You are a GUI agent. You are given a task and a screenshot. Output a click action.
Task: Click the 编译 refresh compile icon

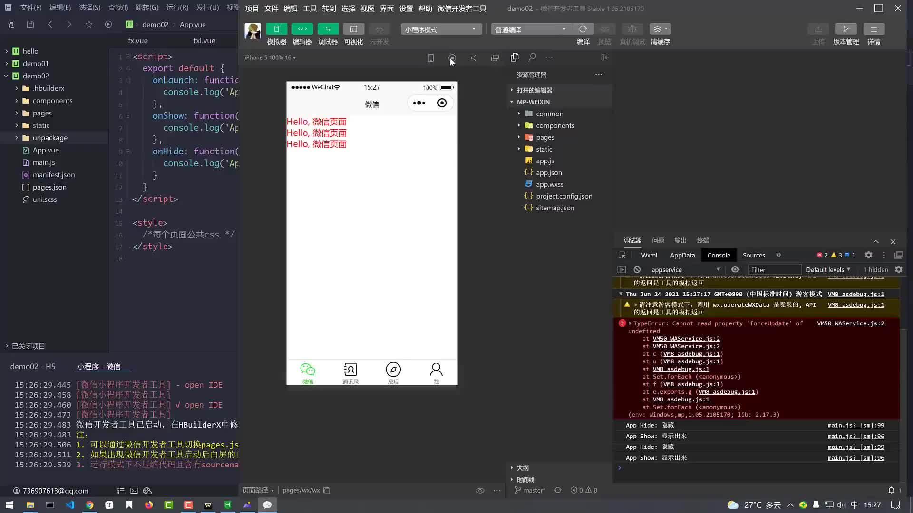click(x=583, y=29)
